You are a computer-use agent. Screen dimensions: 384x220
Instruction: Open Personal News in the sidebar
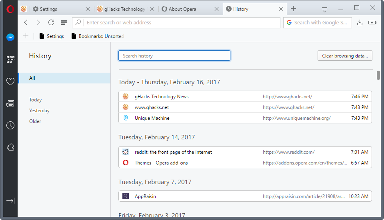(x=10, y=104)
